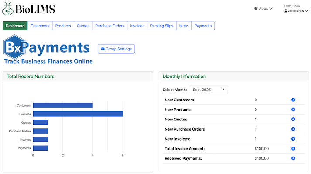Open the Packing Slips tab
Image resolution: width=311 pixels, height=174 pixels.
click(x=162, y=26)
